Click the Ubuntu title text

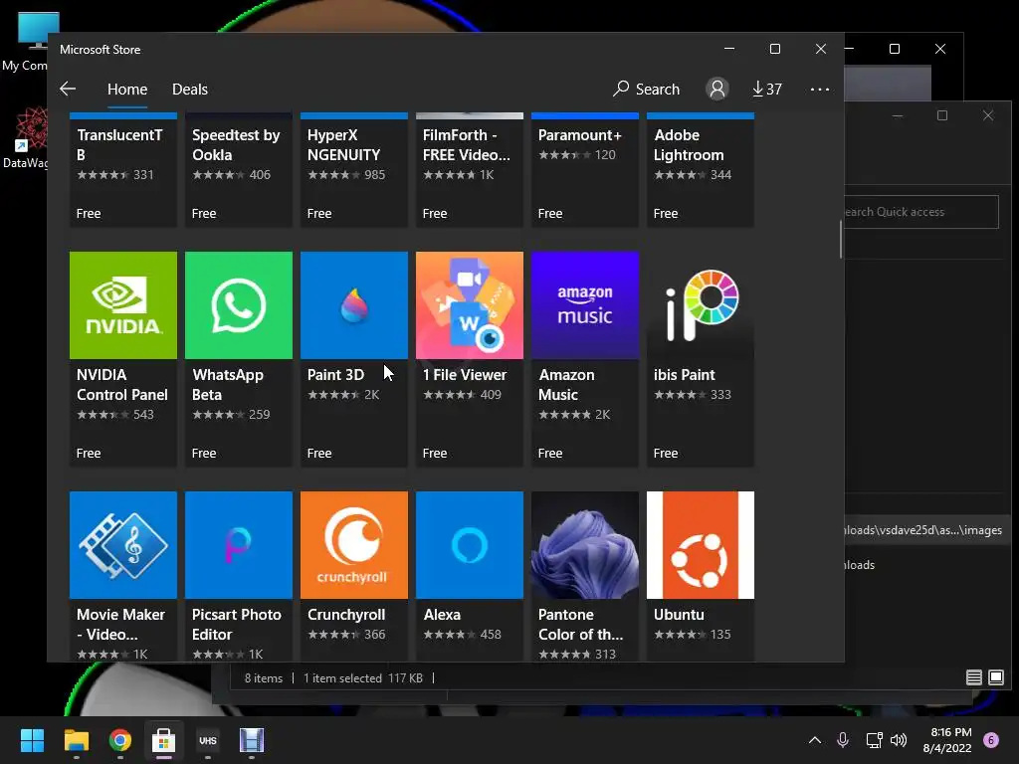point(679,615)
